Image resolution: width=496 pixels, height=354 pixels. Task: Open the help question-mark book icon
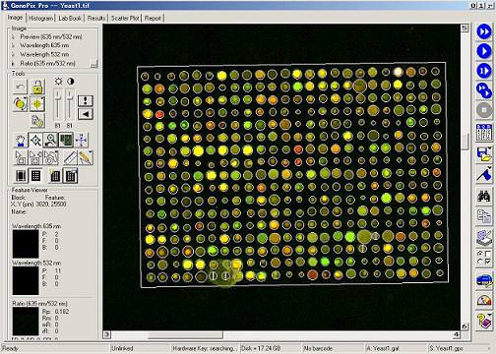tap(484, 321)
